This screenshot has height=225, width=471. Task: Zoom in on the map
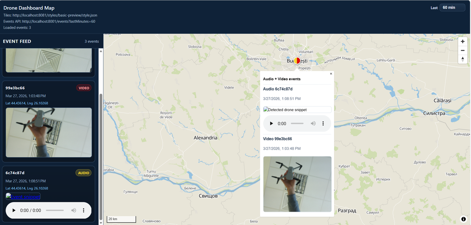463,42
